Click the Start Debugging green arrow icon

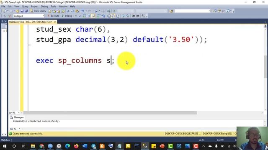click(114, 11)
